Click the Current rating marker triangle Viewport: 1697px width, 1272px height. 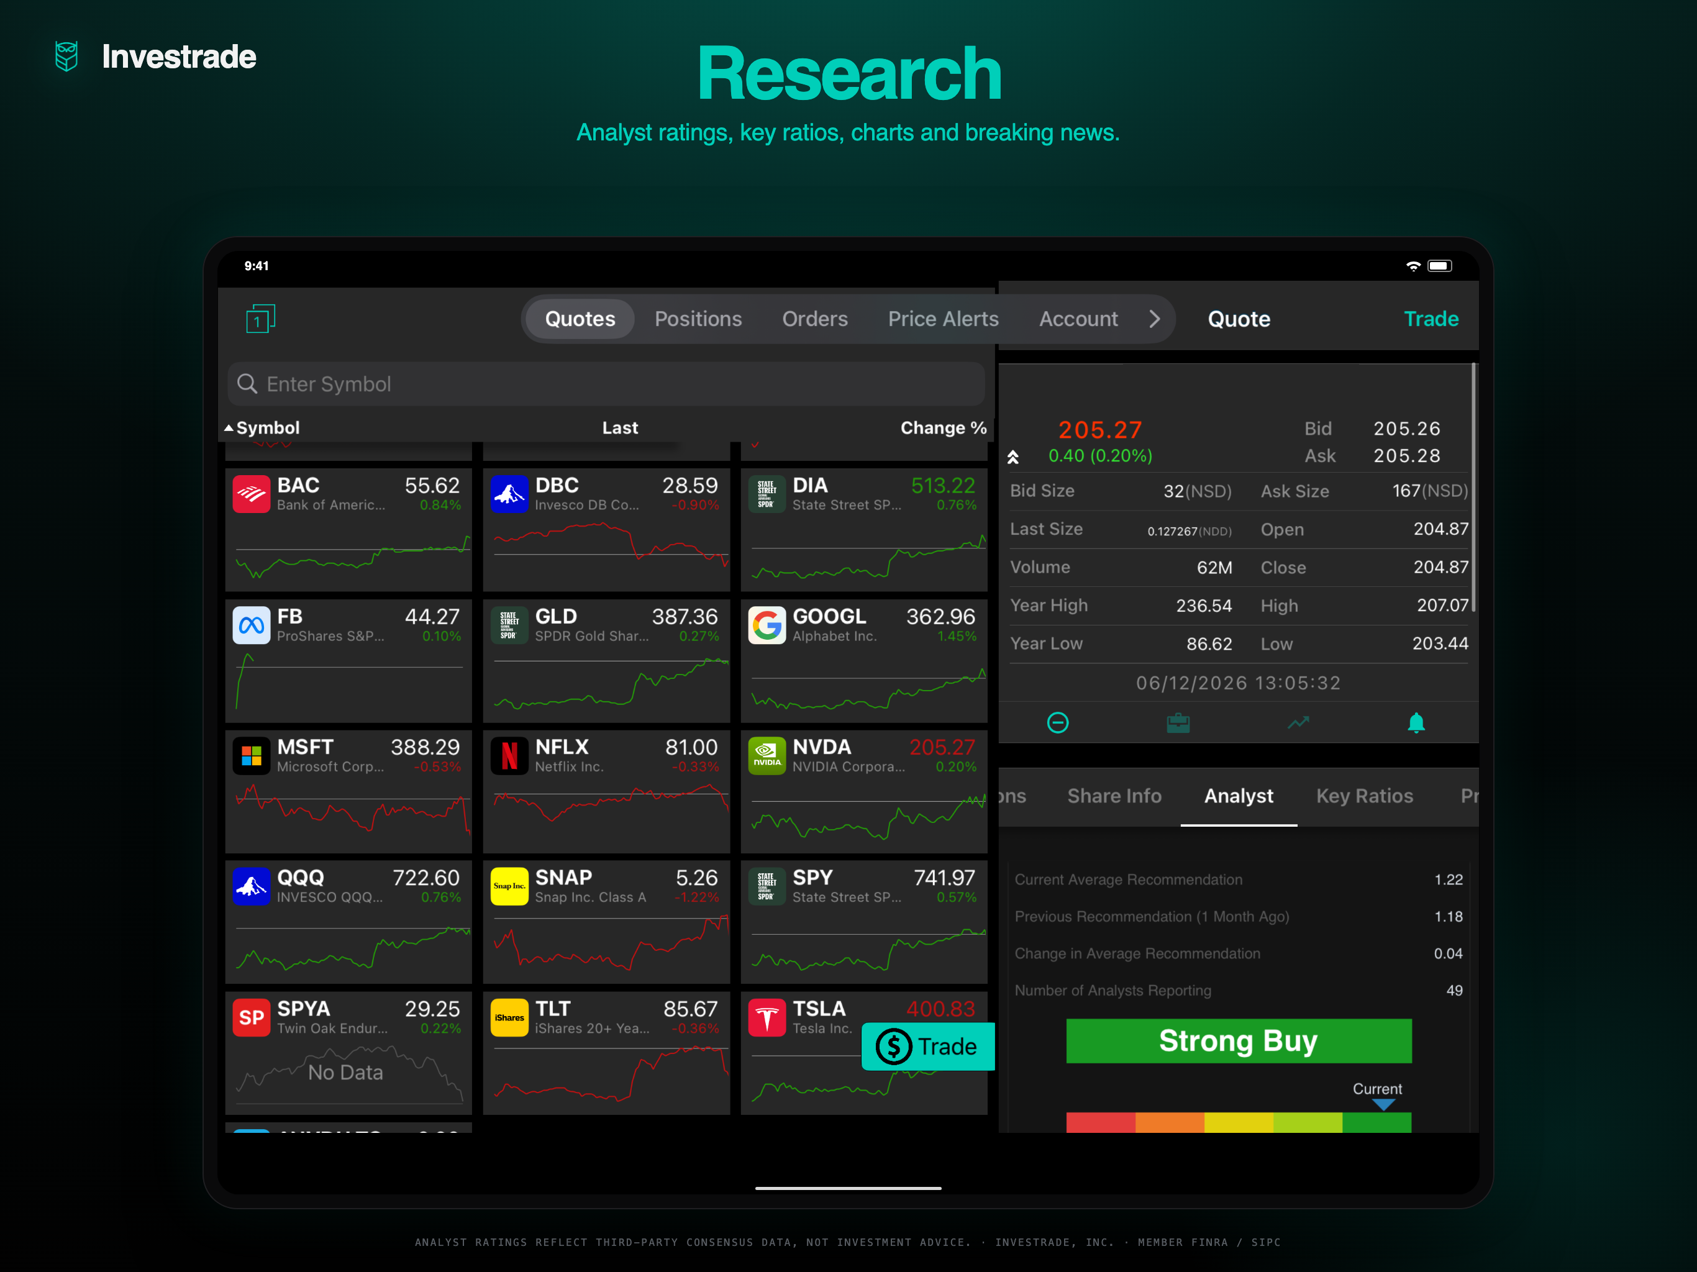tap(1383, 1105)
